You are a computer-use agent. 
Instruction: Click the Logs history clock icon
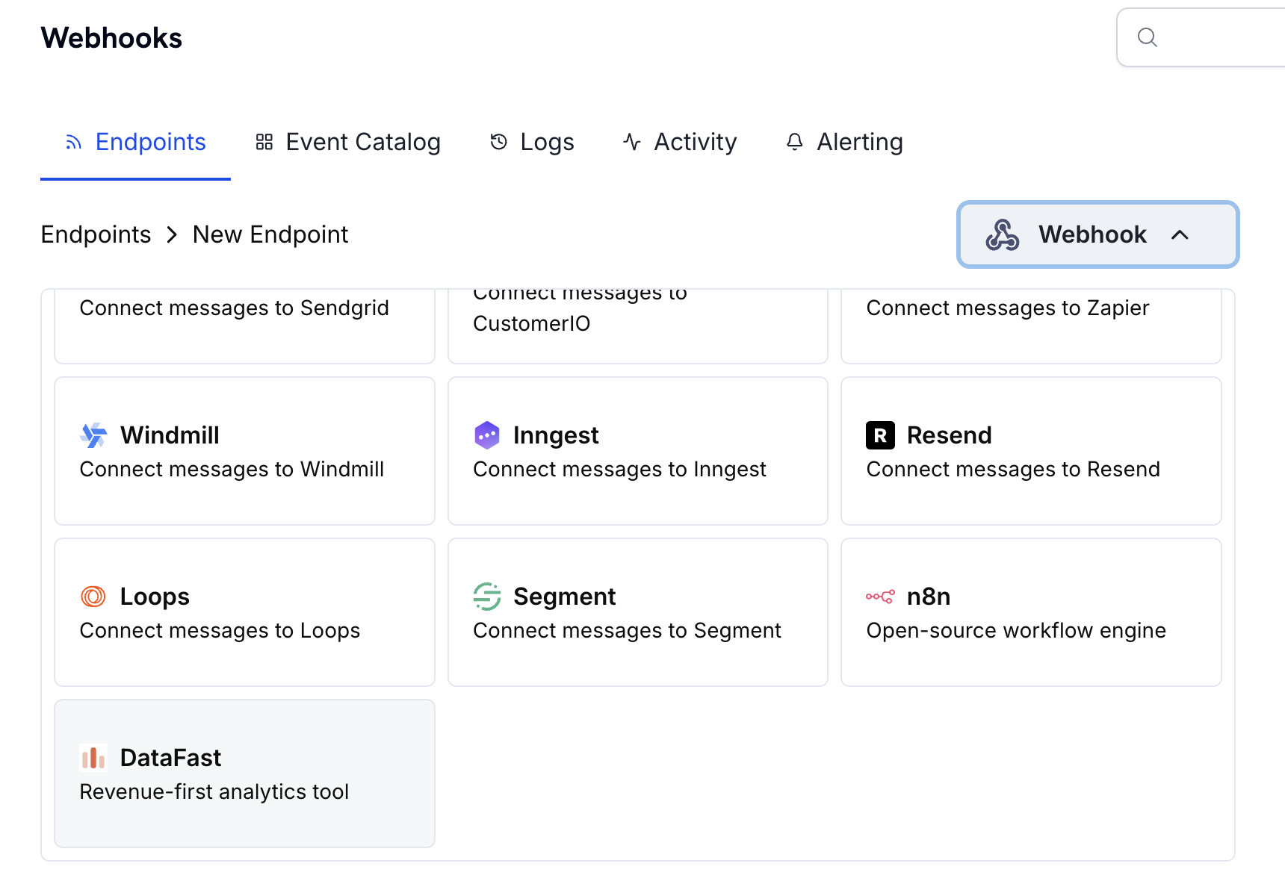point(499,141)
